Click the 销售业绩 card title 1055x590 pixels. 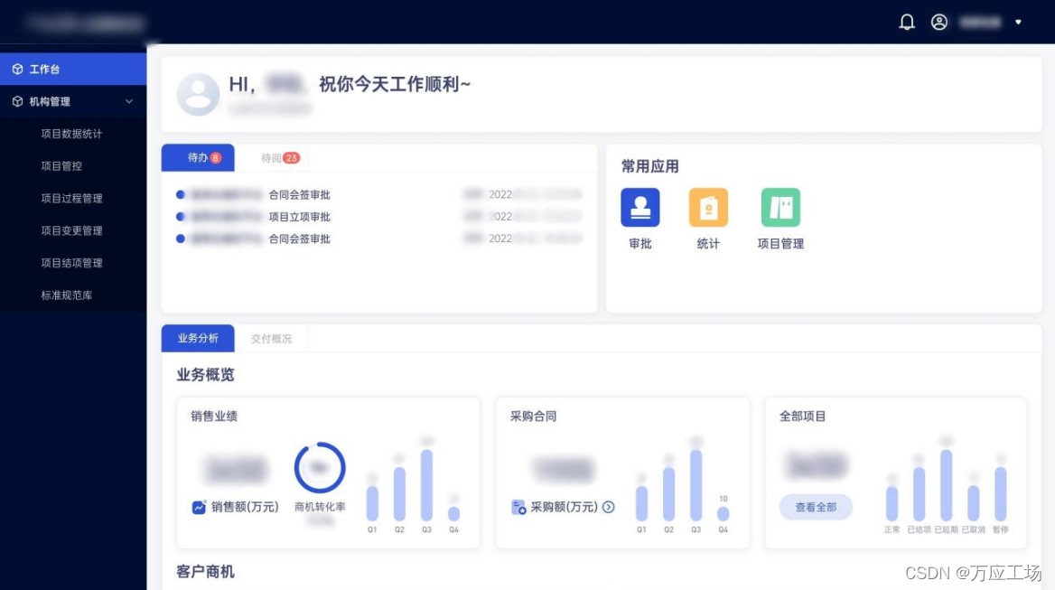tap(214, 417)
